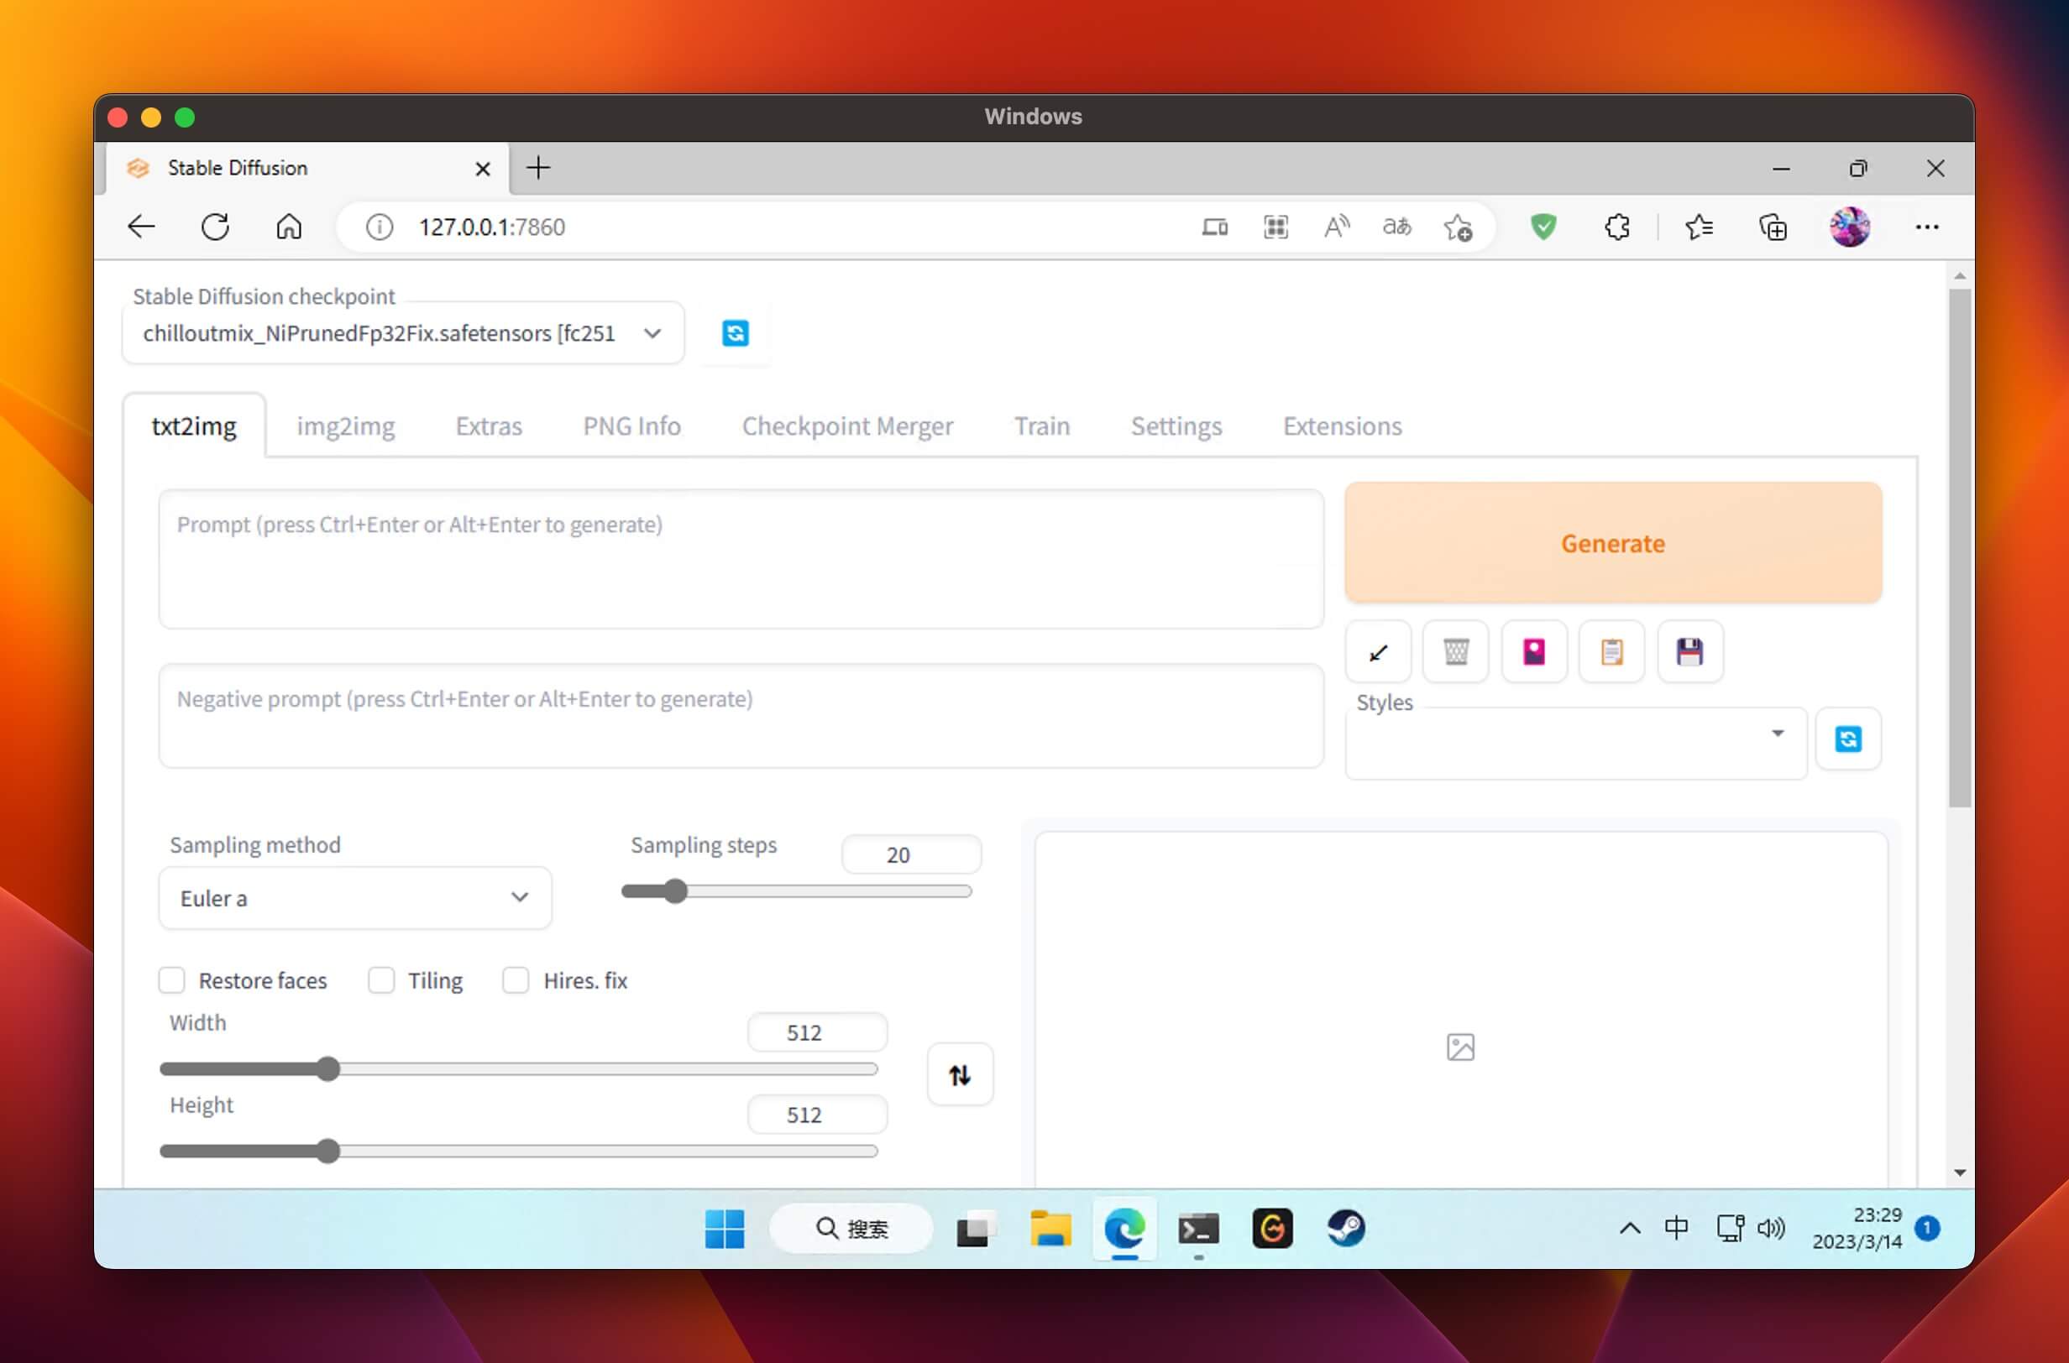
Task: Click the page vertical scrollbar
Action: click(x=1959, y=547)
